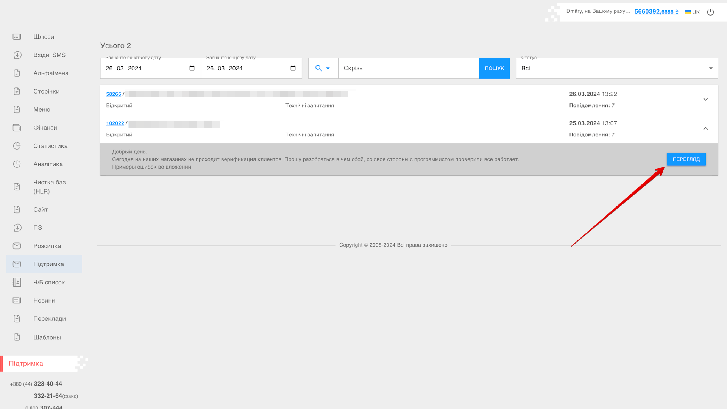
Task: Open search type magnifier dropdown
Action: pyautogui.click(x=323, y=68)
